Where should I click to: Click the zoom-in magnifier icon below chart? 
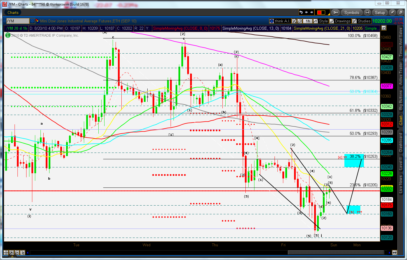click(12, 252)
